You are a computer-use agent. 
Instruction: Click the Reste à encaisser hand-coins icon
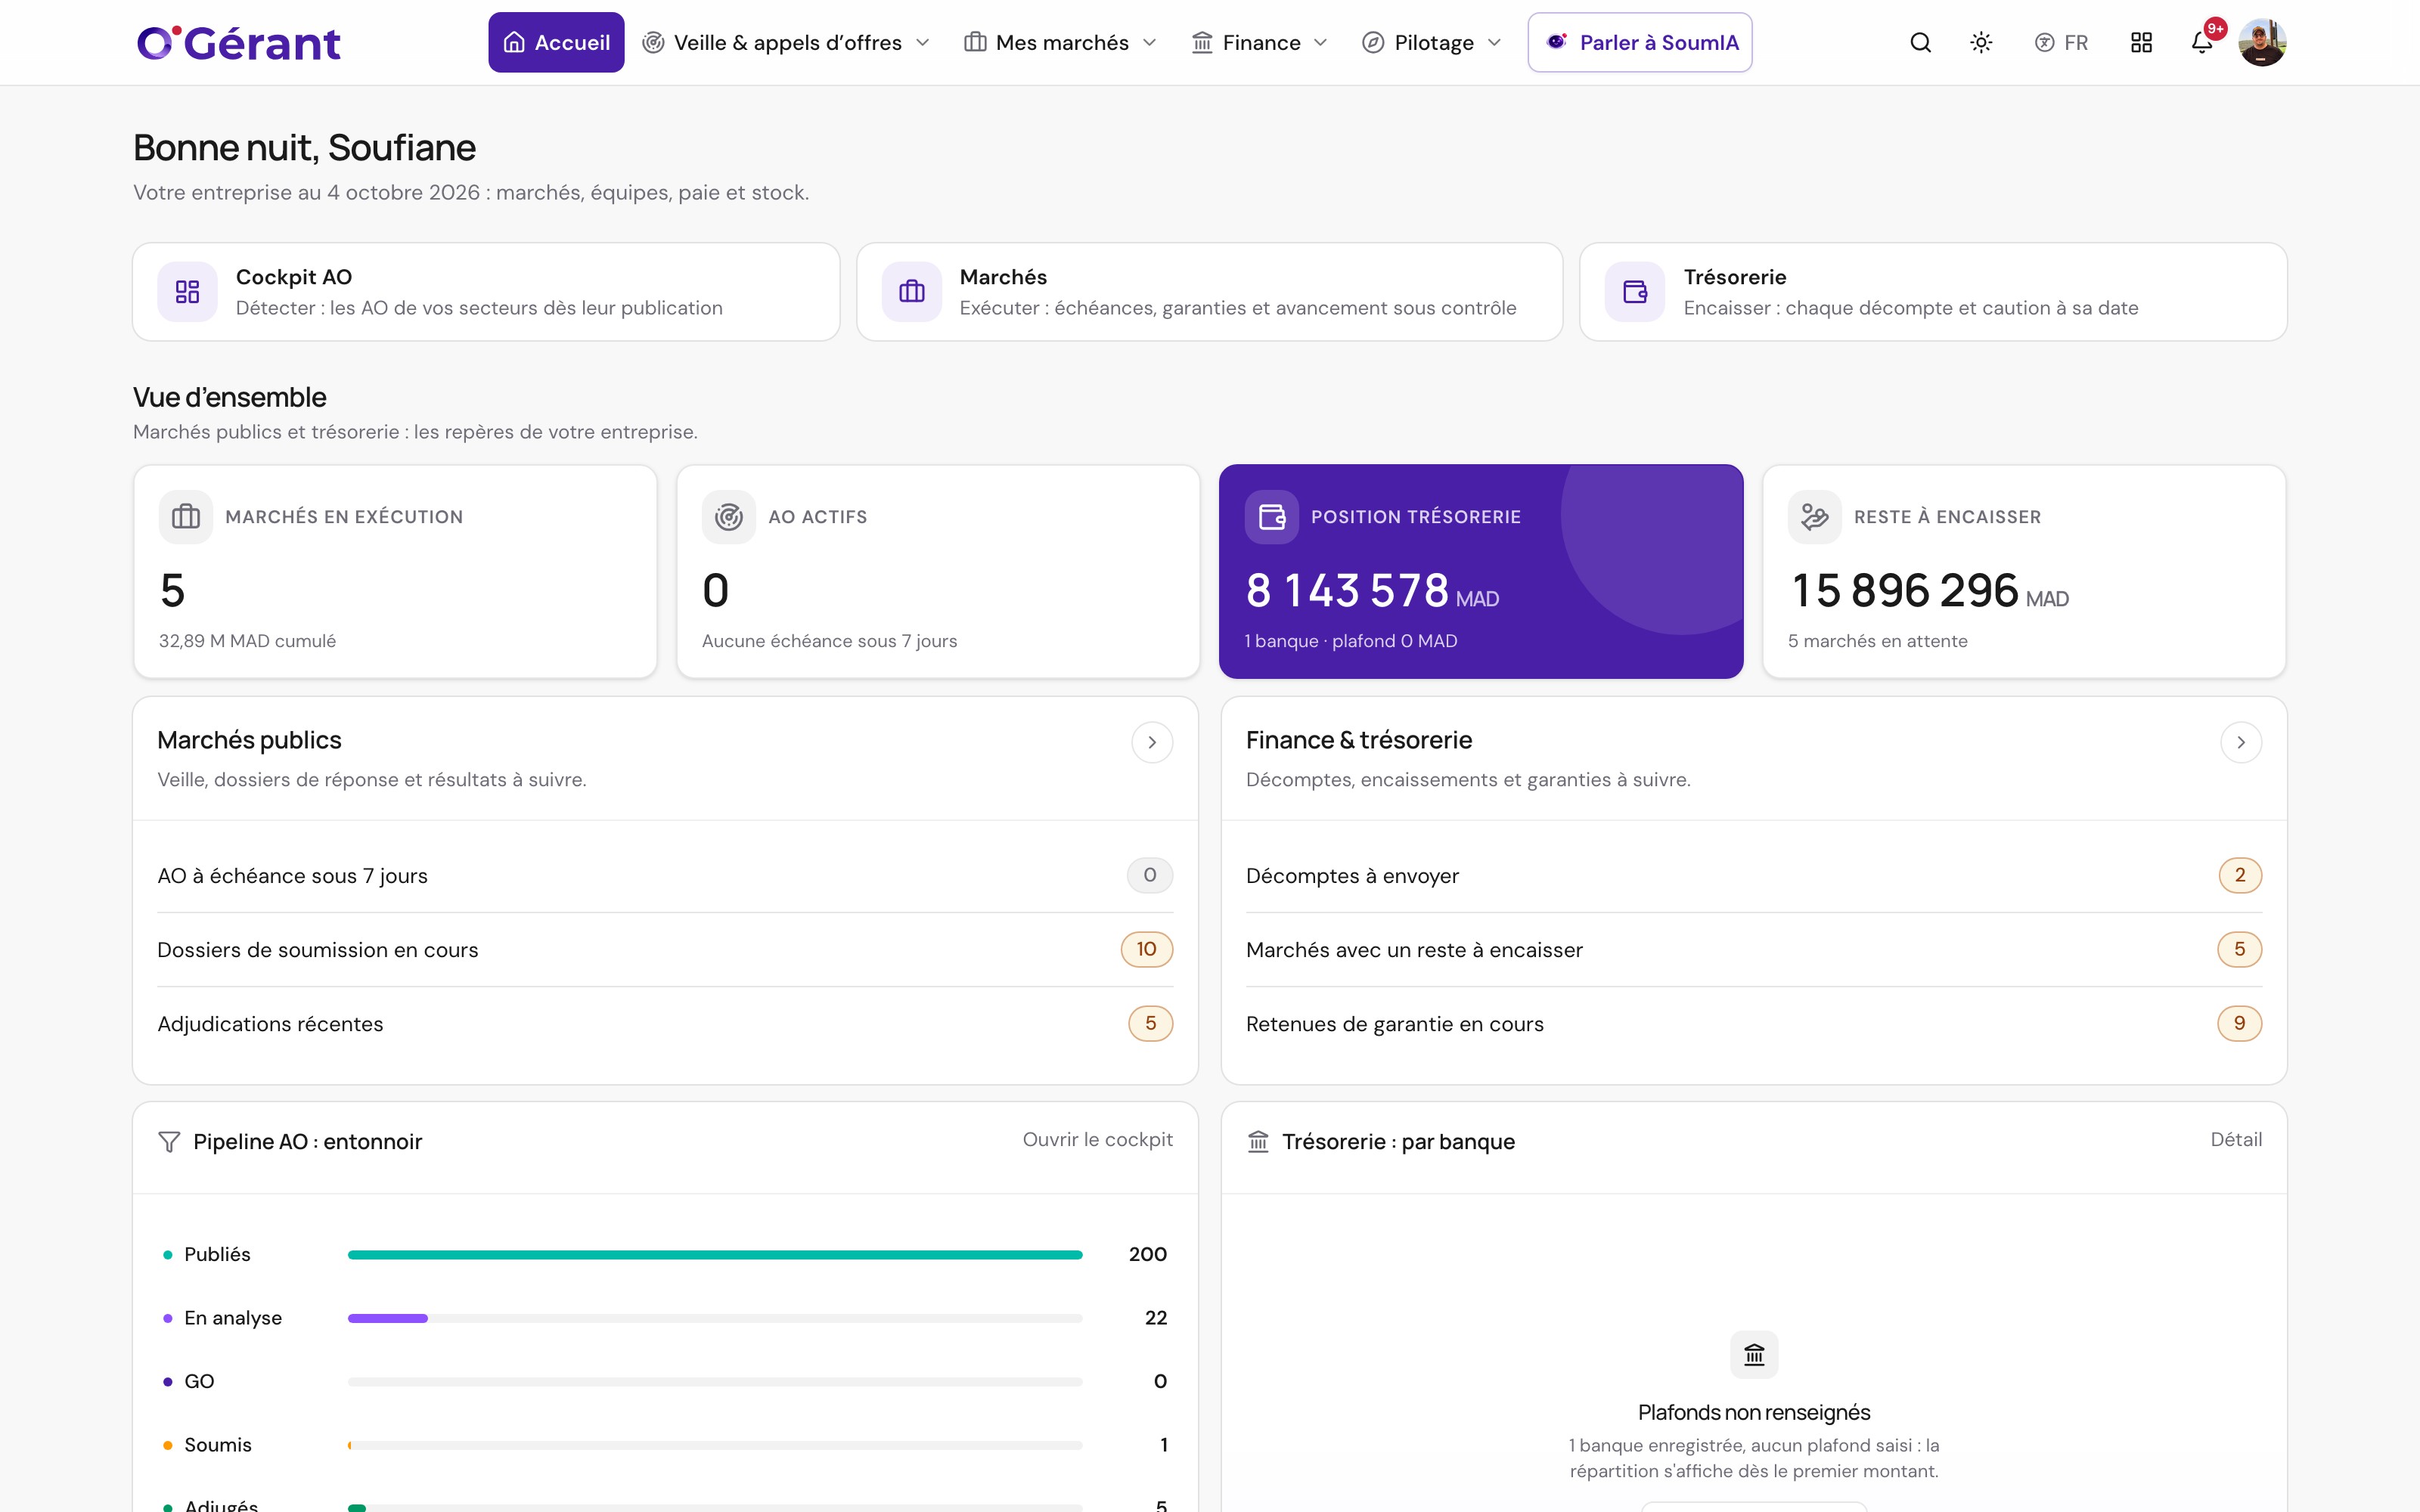point(1815,517)
